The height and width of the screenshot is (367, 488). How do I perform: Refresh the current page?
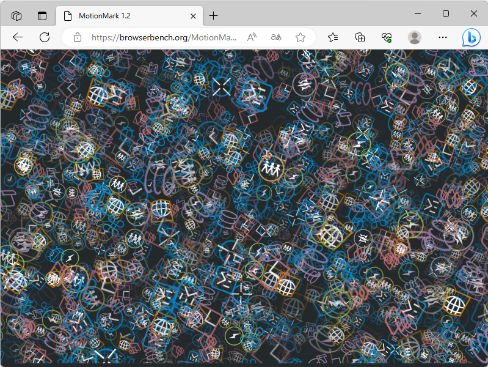pyautogui.click(x=45, y=37)
